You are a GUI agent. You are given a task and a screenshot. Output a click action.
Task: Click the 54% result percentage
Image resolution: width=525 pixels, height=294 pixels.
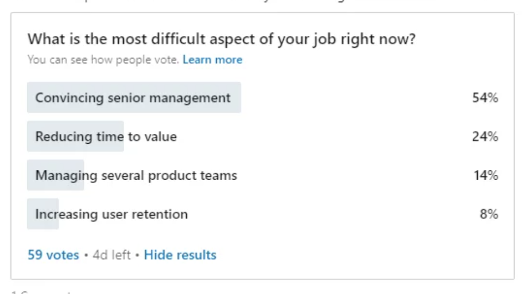pyautogui.click(x=485, y=98)
